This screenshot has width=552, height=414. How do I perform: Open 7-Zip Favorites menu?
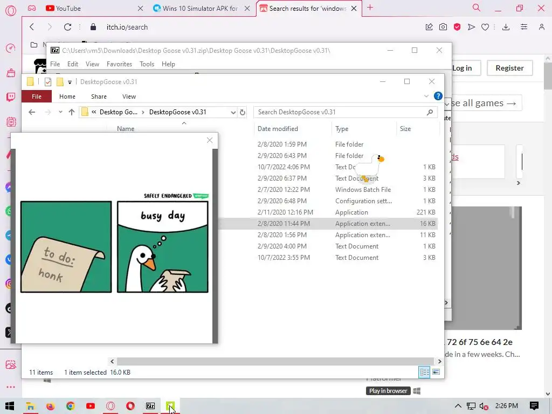tap(119, 64)
